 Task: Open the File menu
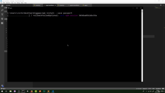(x=1, y=3)
